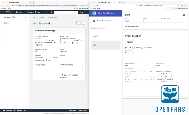Go forward in the OpenFaaS browser window

(x=94, y=6)
